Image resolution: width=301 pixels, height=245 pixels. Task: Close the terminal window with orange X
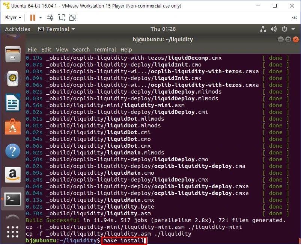(296, 39)
